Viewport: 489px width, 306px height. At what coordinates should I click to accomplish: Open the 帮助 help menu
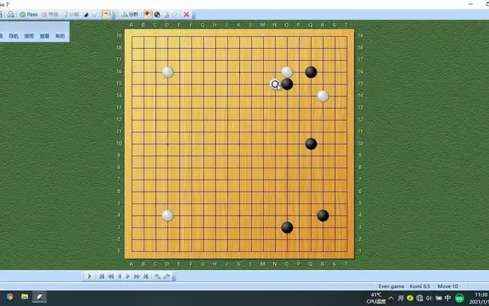click(x=60, y=36)
